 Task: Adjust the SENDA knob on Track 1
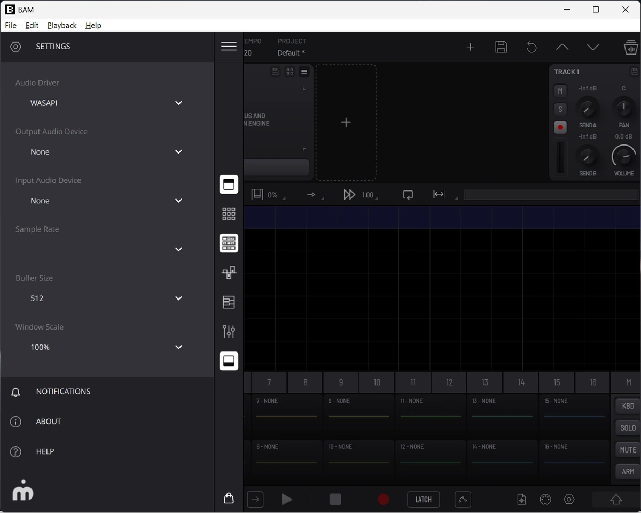tap(588, 108)
